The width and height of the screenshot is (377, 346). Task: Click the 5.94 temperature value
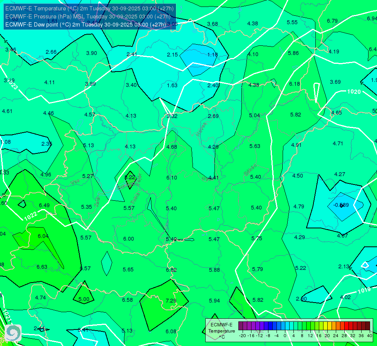click(x=214, y=301)
